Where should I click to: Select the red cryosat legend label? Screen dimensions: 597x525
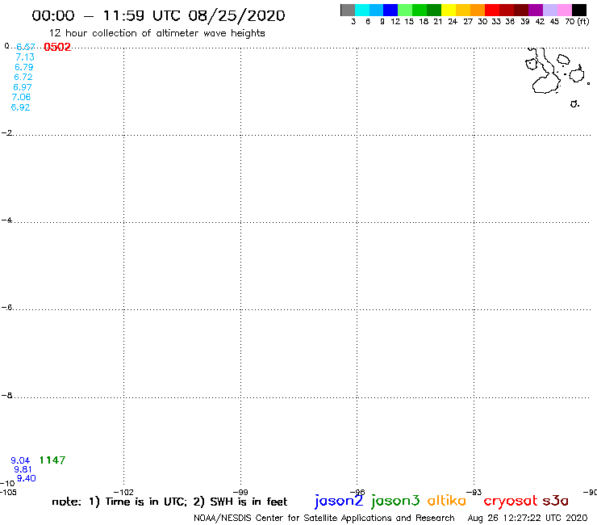(511, 501)
